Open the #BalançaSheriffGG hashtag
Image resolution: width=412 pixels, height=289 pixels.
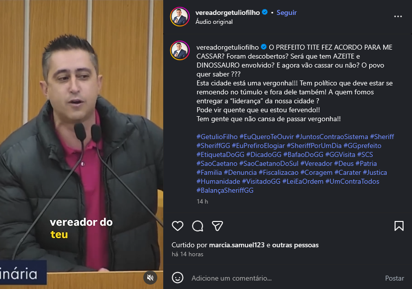(225, 190)
